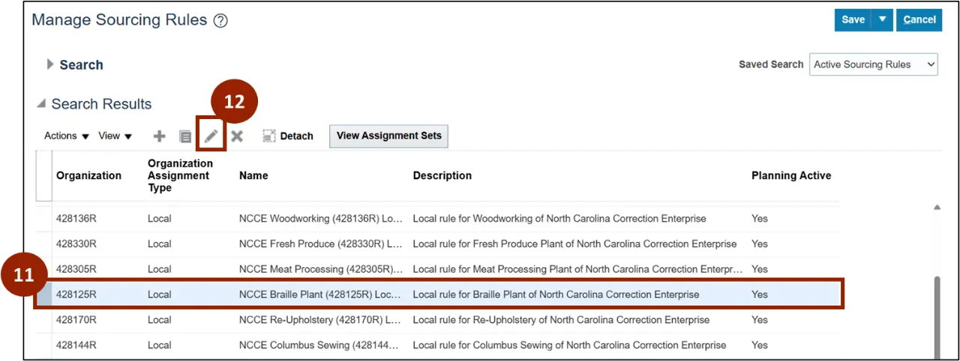
Task: Click NCCE Woodworking rule name
Action: pos(321,219)
